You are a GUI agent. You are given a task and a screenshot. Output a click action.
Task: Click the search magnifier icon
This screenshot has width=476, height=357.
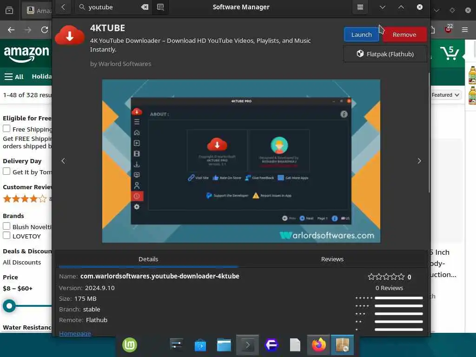click(x=82, y=7)
